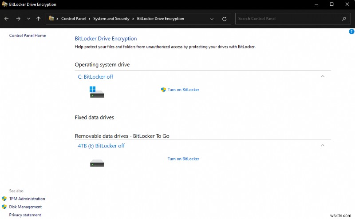Open TPM Administration
355x219 pixels.
click(27, 199)
